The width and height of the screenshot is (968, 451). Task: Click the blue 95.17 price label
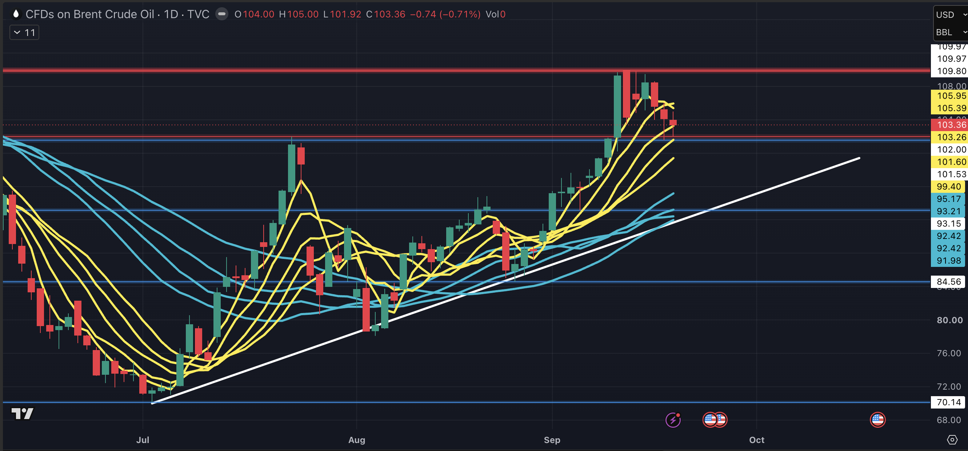948,199
